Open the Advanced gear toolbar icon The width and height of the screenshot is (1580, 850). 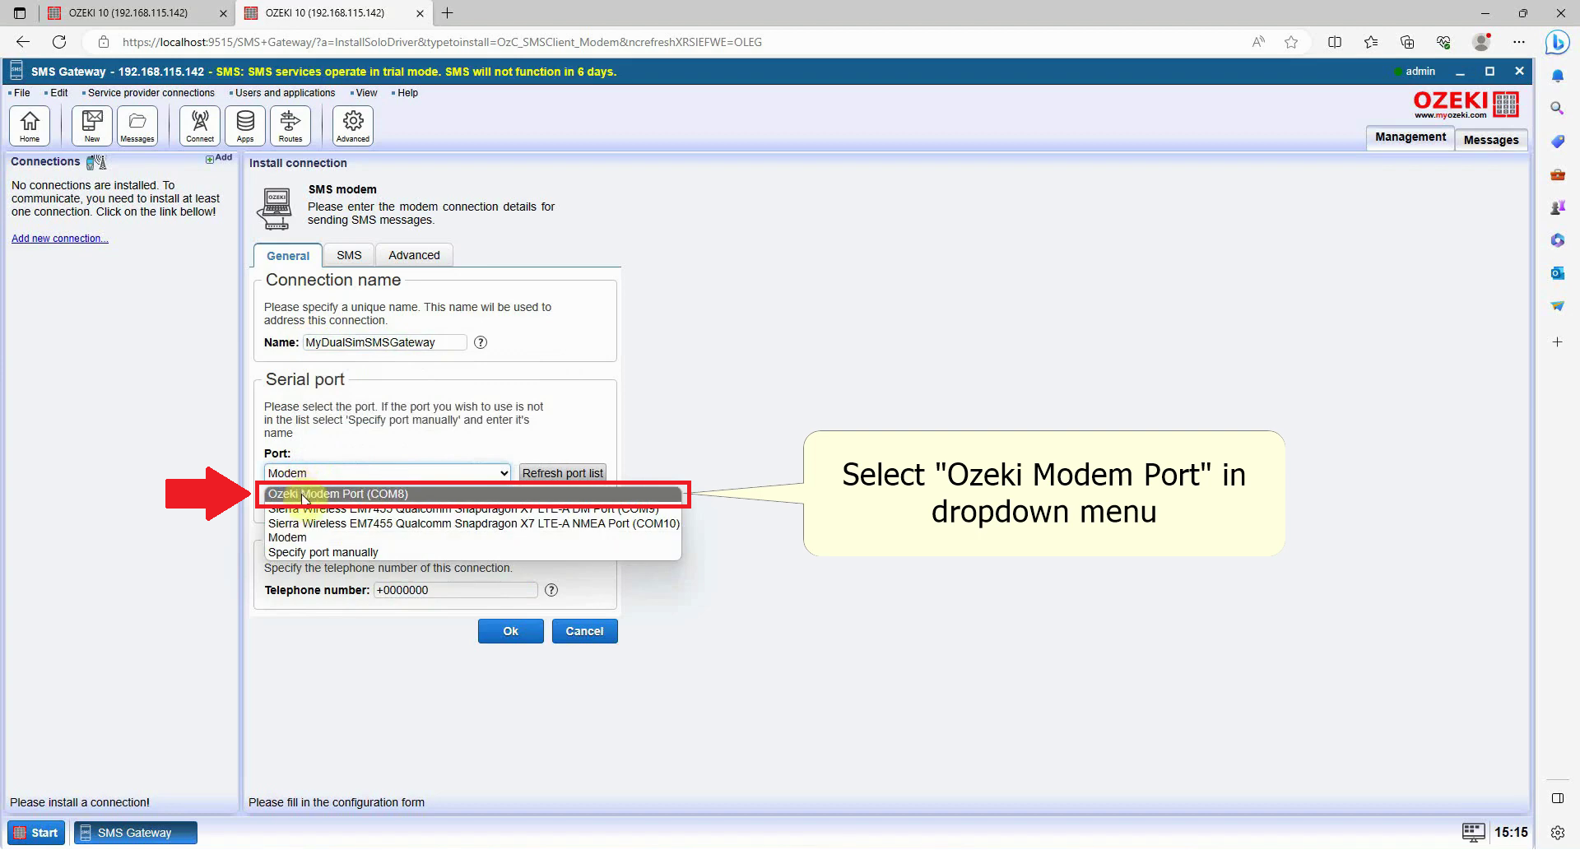tap(353, 126)
